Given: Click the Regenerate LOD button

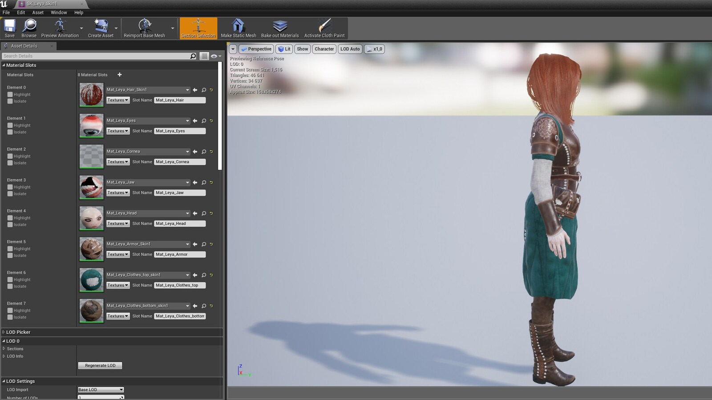Looking at the screenshot, I should click(x=100, y=366).
